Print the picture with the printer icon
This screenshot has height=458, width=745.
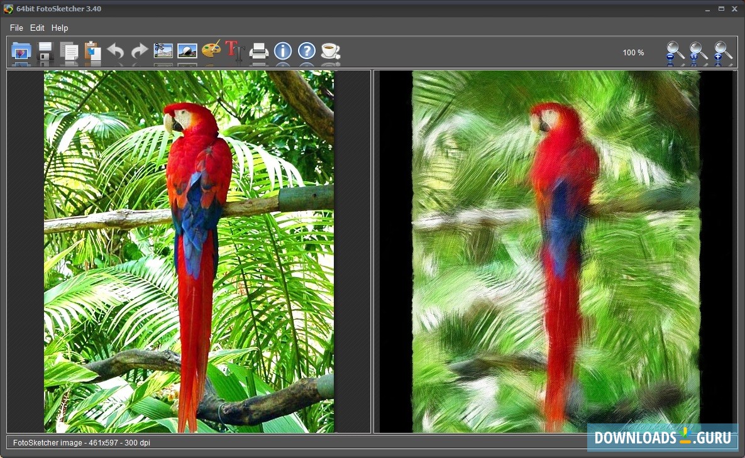coord(259,51)
